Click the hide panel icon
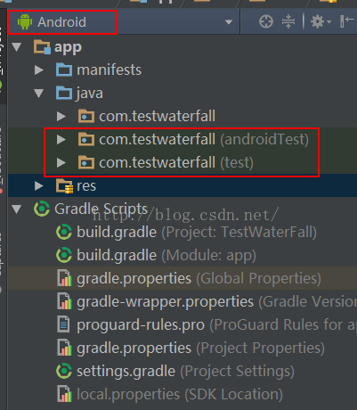This screenshot has width=357, height=410. point(346,21)
